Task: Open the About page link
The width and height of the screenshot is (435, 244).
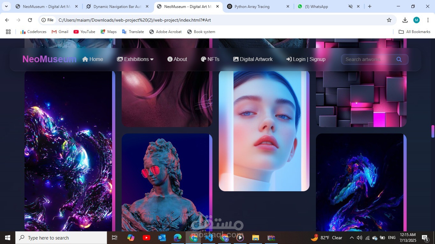Action: (177, 59)
